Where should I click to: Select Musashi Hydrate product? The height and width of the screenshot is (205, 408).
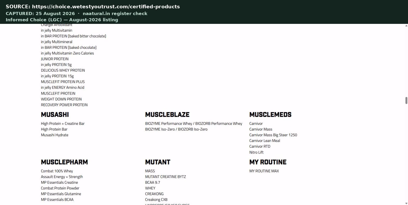[55, 135]
